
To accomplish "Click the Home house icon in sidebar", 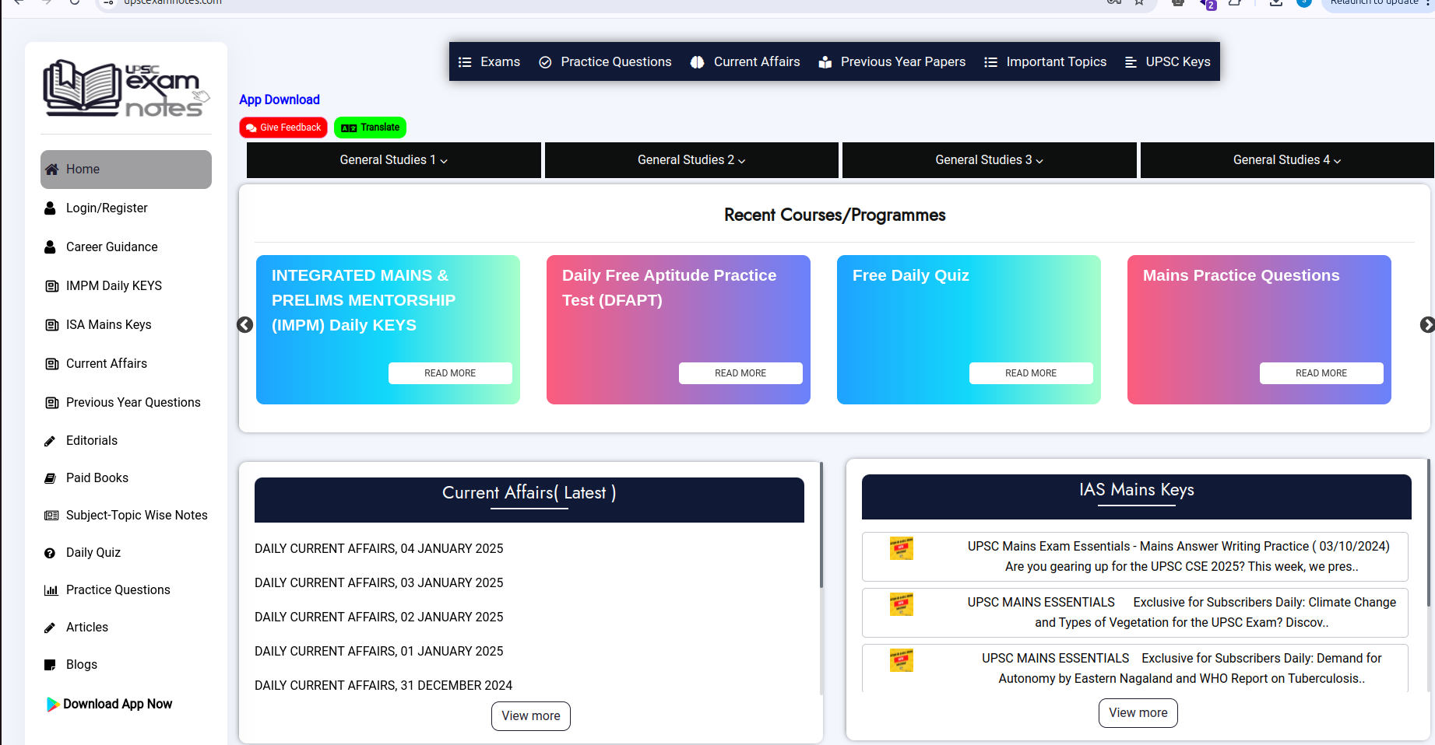I will click(x=52, y=170).
